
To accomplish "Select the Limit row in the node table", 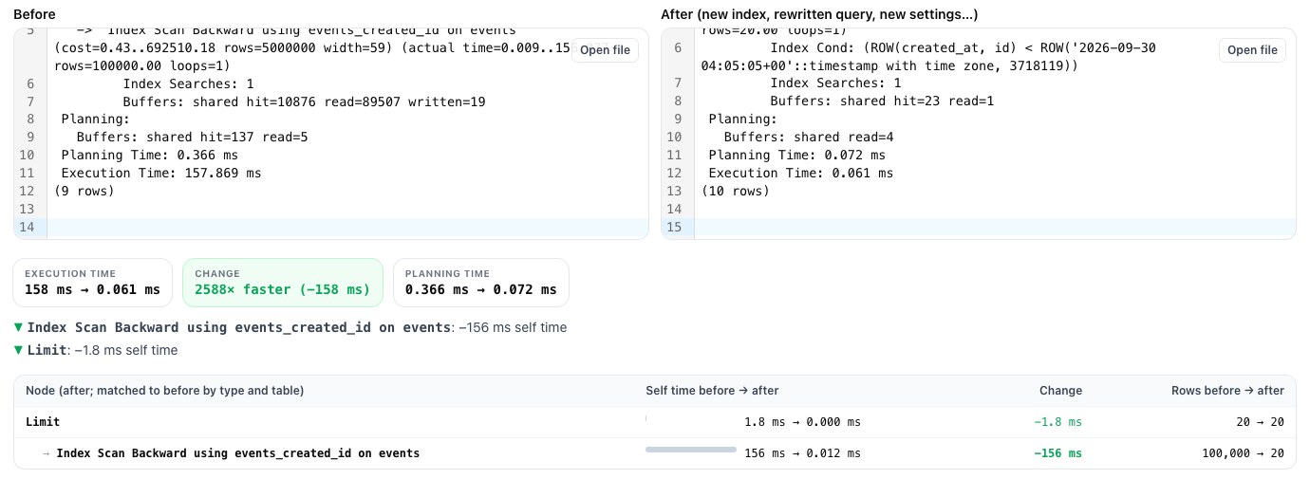I will pos(654,422).
